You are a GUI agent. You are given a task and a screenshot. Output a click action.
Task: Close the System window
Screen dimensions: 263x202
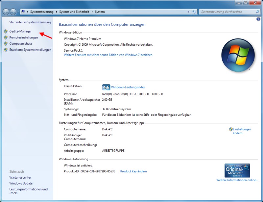255,3
